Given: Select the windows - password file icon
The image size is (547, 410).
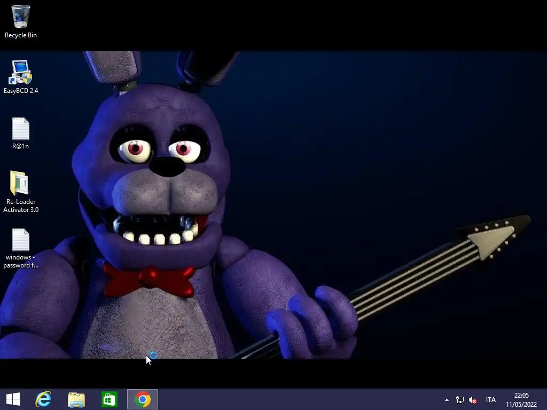Looking at the screenshot, I should pos(21,248).
